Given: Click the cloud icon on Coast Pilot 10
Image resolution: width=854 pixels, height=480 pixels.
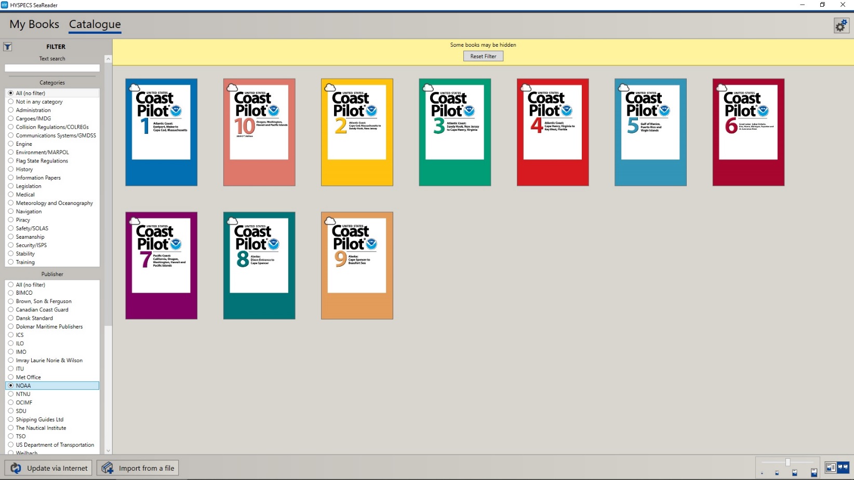Looking at the screenshot, I should coord(232,88).
